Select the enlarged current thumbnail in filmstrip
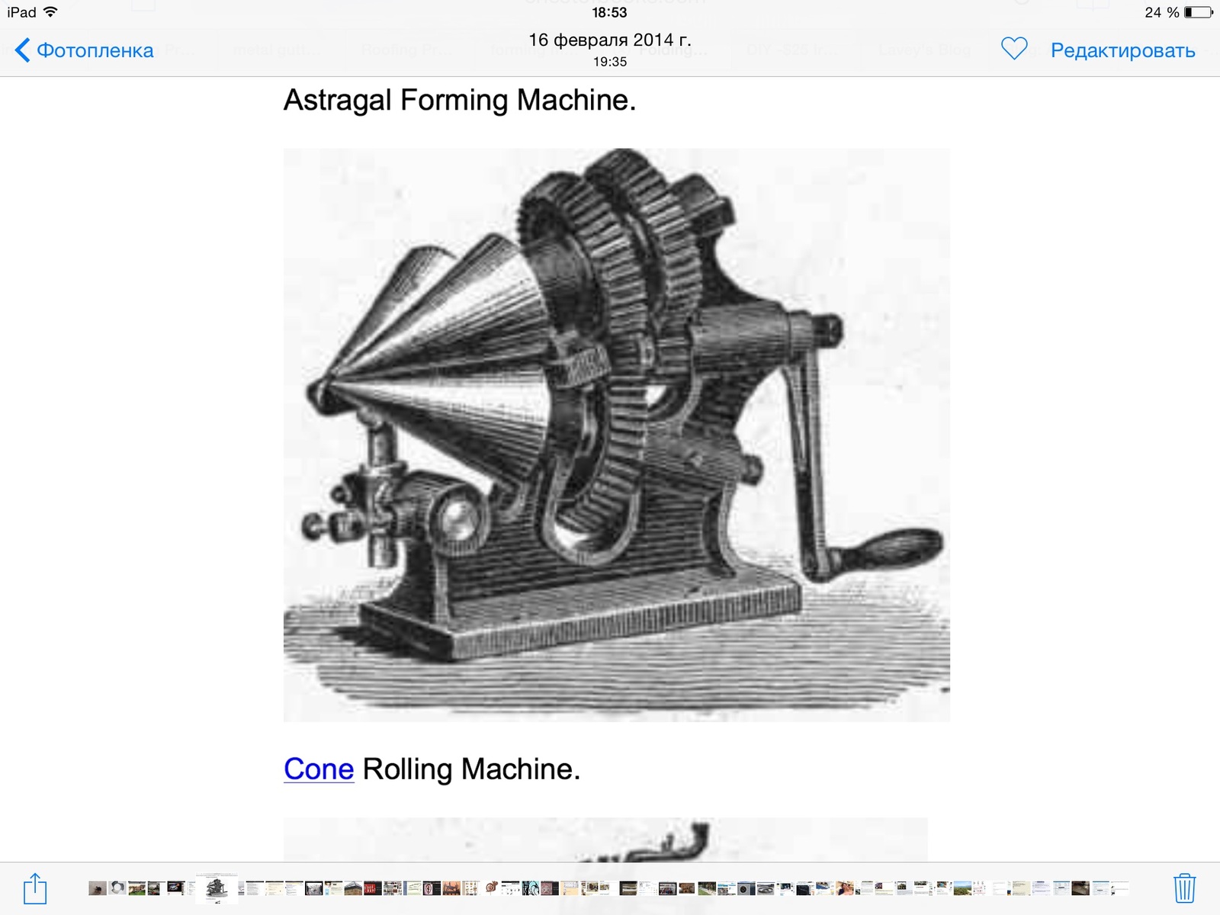1220x915 pixels. click(217, 888)
